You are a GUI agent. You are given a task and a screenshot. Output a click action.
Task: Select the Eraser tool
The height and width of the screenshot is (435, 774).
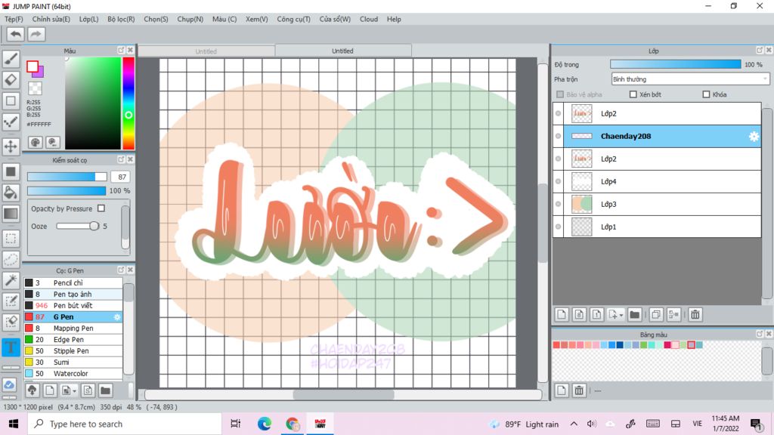tap(11, 79)
